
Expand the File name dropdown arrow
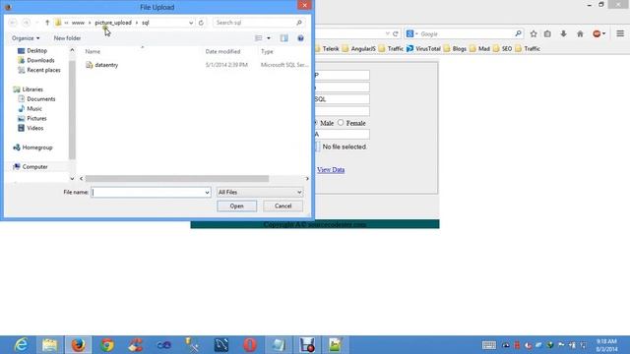[207, 193]
